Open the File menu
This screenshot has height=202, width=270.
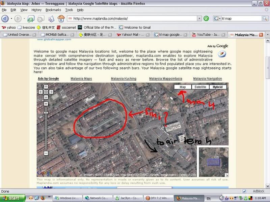point(4,10)
